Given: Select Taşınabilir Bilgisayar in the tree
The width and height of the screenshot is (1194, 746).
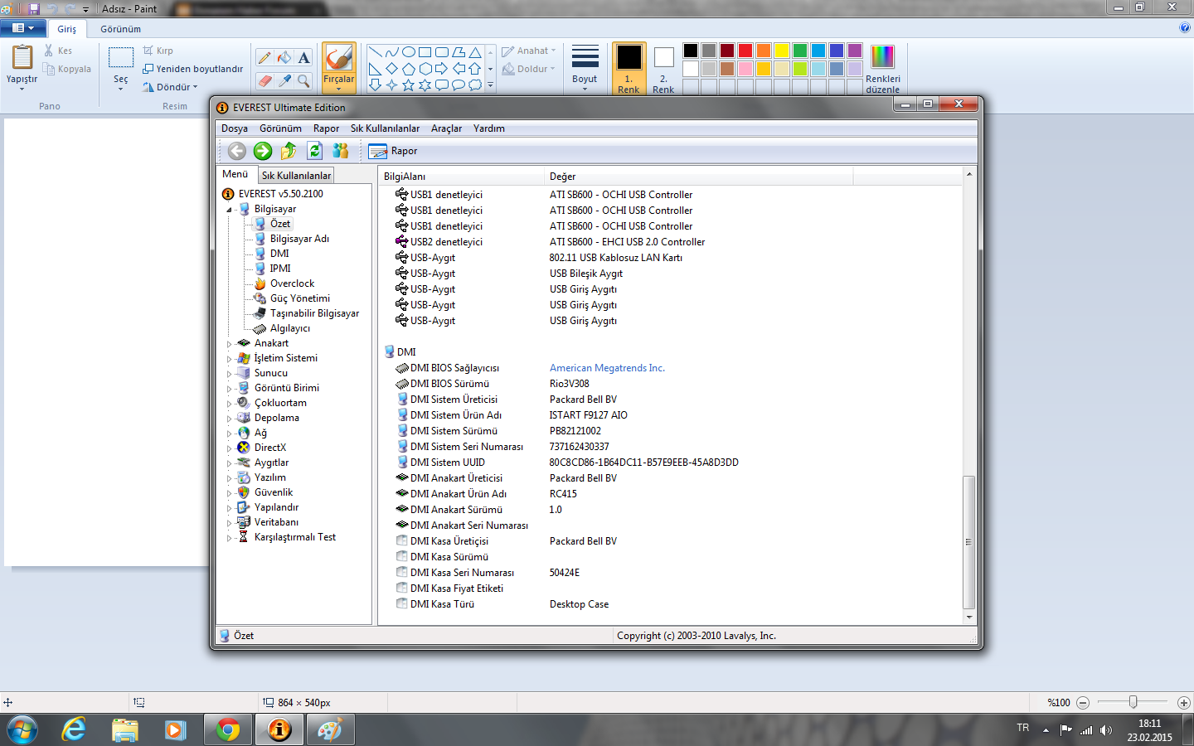Looking at the screenshot, I should click(314, 313).
